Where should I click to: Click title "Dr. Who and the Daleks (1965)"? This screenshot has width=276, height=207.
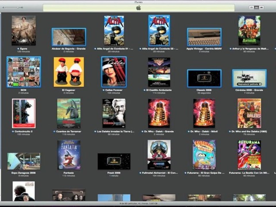click(x=249, y=131)
